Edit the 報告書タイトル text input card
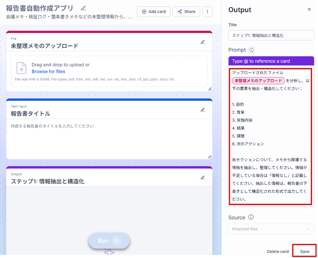The width and height of the screenshot is (318, 258). tap(203, 110)
